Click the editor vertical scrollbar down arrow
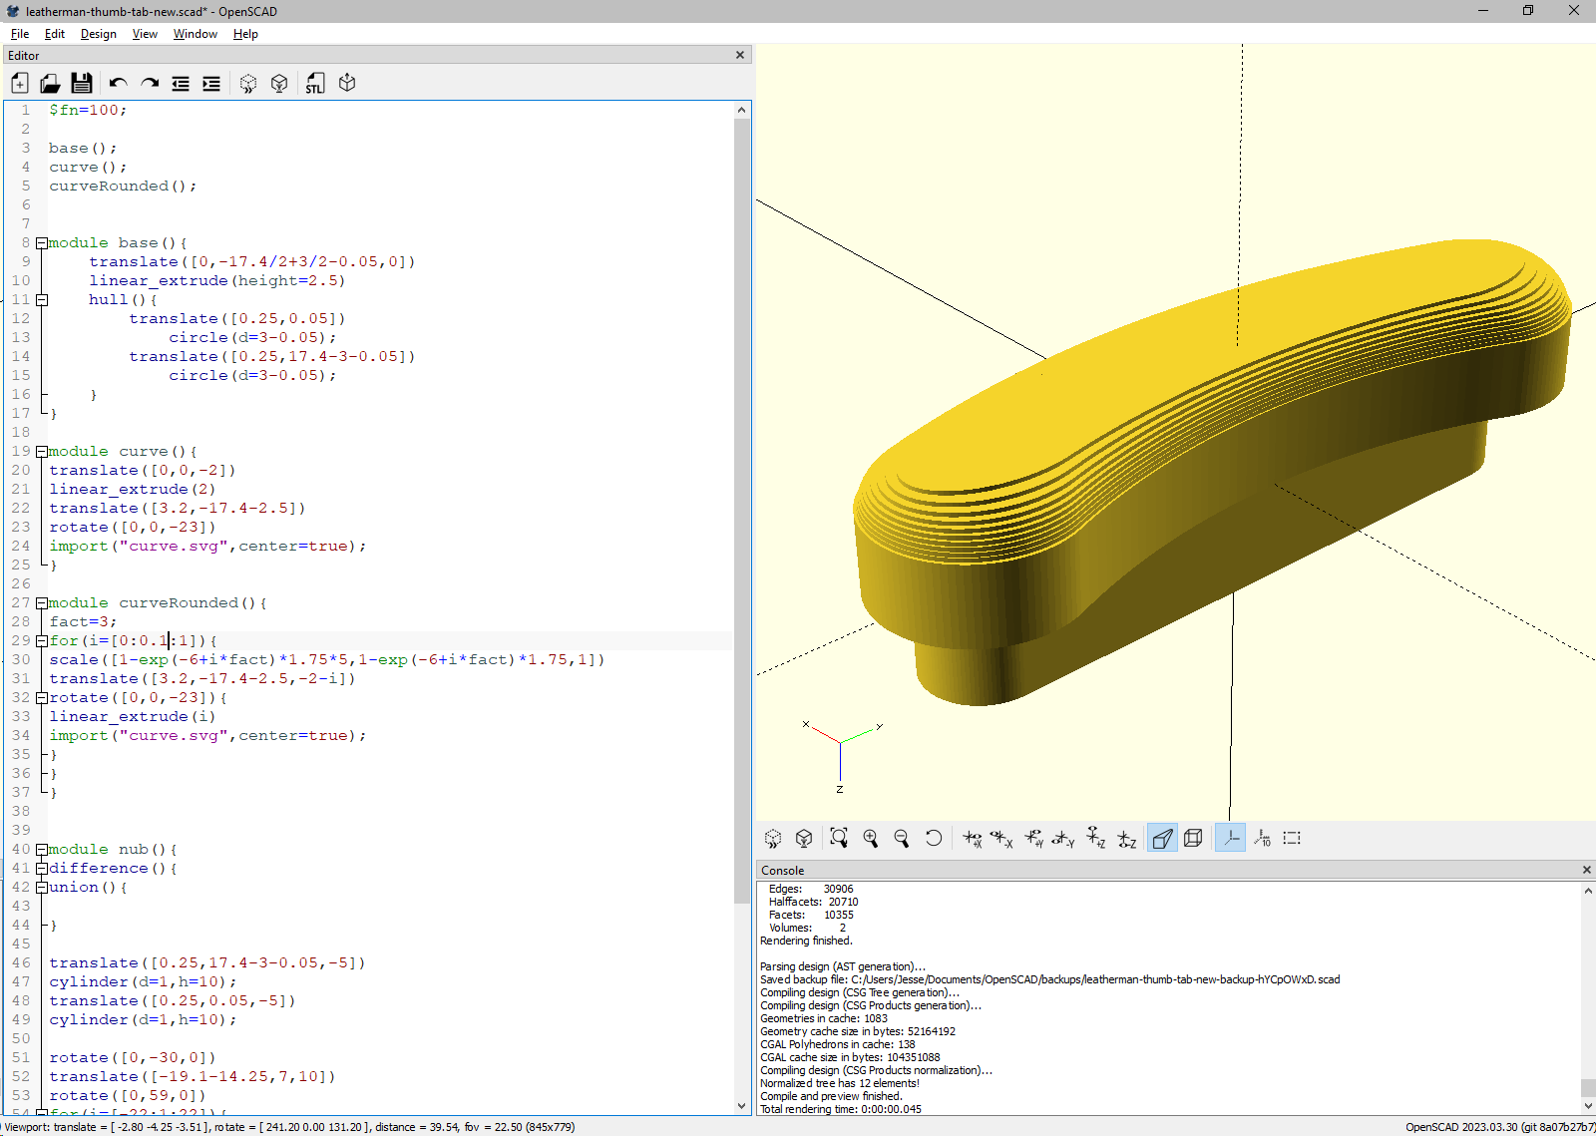Screen dimensions: 1596x1136 pos(741,1105)
